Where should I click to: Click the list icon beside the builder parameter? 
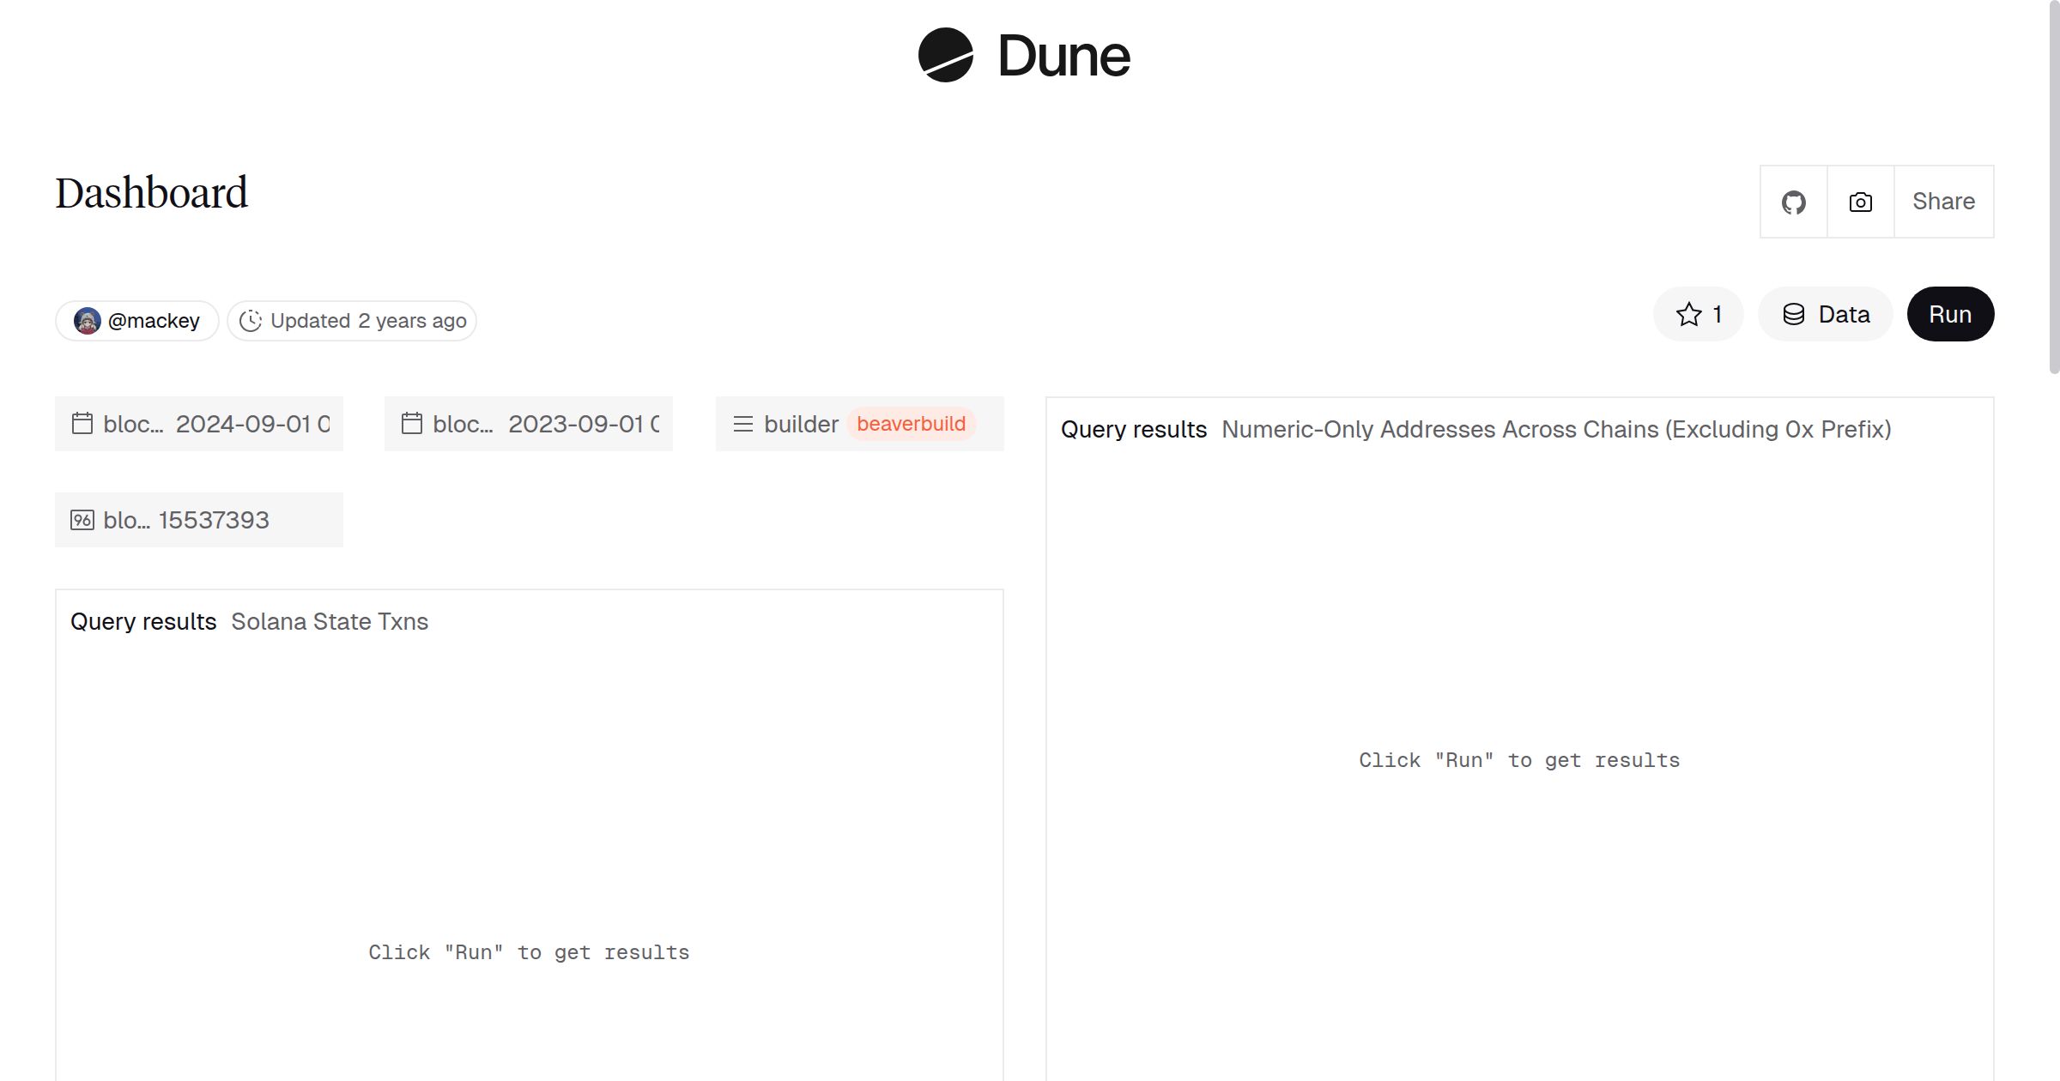coord(742,424)
